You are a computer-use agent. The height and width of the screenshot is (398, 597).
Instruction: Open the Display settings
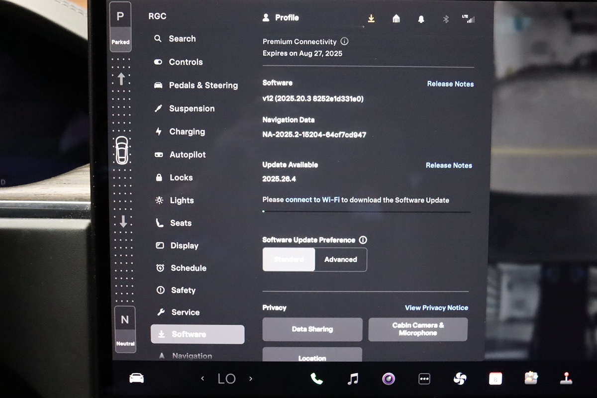coord(177,246)
